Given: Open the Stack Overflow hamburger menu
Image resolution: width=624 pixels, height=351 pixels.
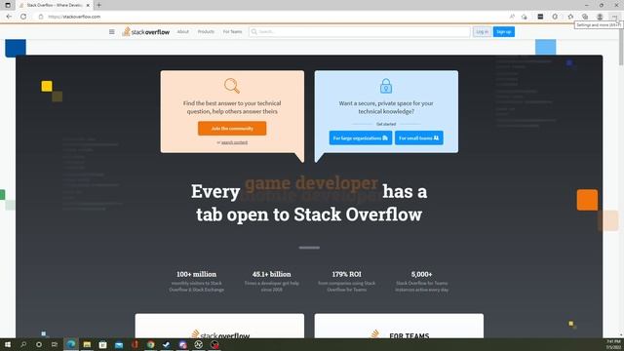Looking at the screenshot, I should [x=112, y=32].
